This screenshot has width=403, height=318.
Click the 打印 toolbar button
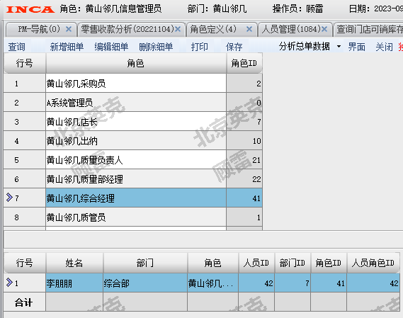coord(200,47)
